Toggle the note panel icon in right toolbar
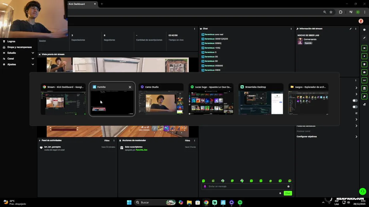The image size is (369, 207). coord(364,64)
